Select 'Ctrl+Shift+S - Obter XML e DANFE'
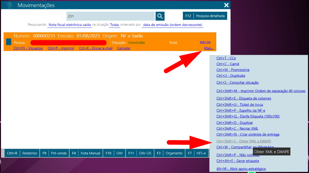This screenshot has width=309, height=173. (x=244, y=142)
